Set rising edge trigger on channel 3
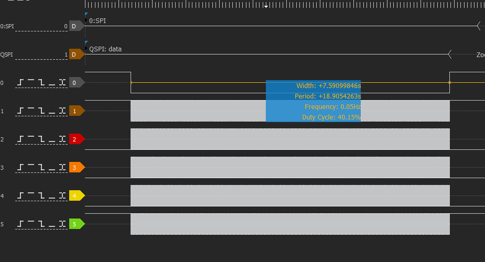Screen dimensions: 485x262 click(x=20, y=168)
